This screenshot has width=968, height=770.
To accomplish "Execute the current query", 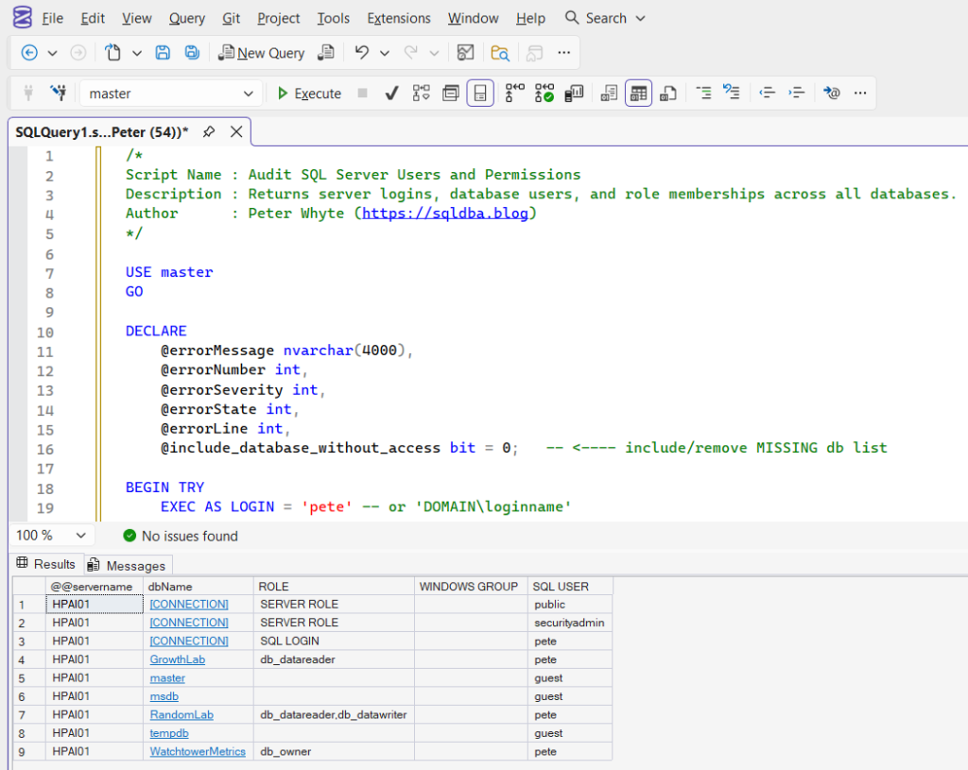I will click(309, 93).
